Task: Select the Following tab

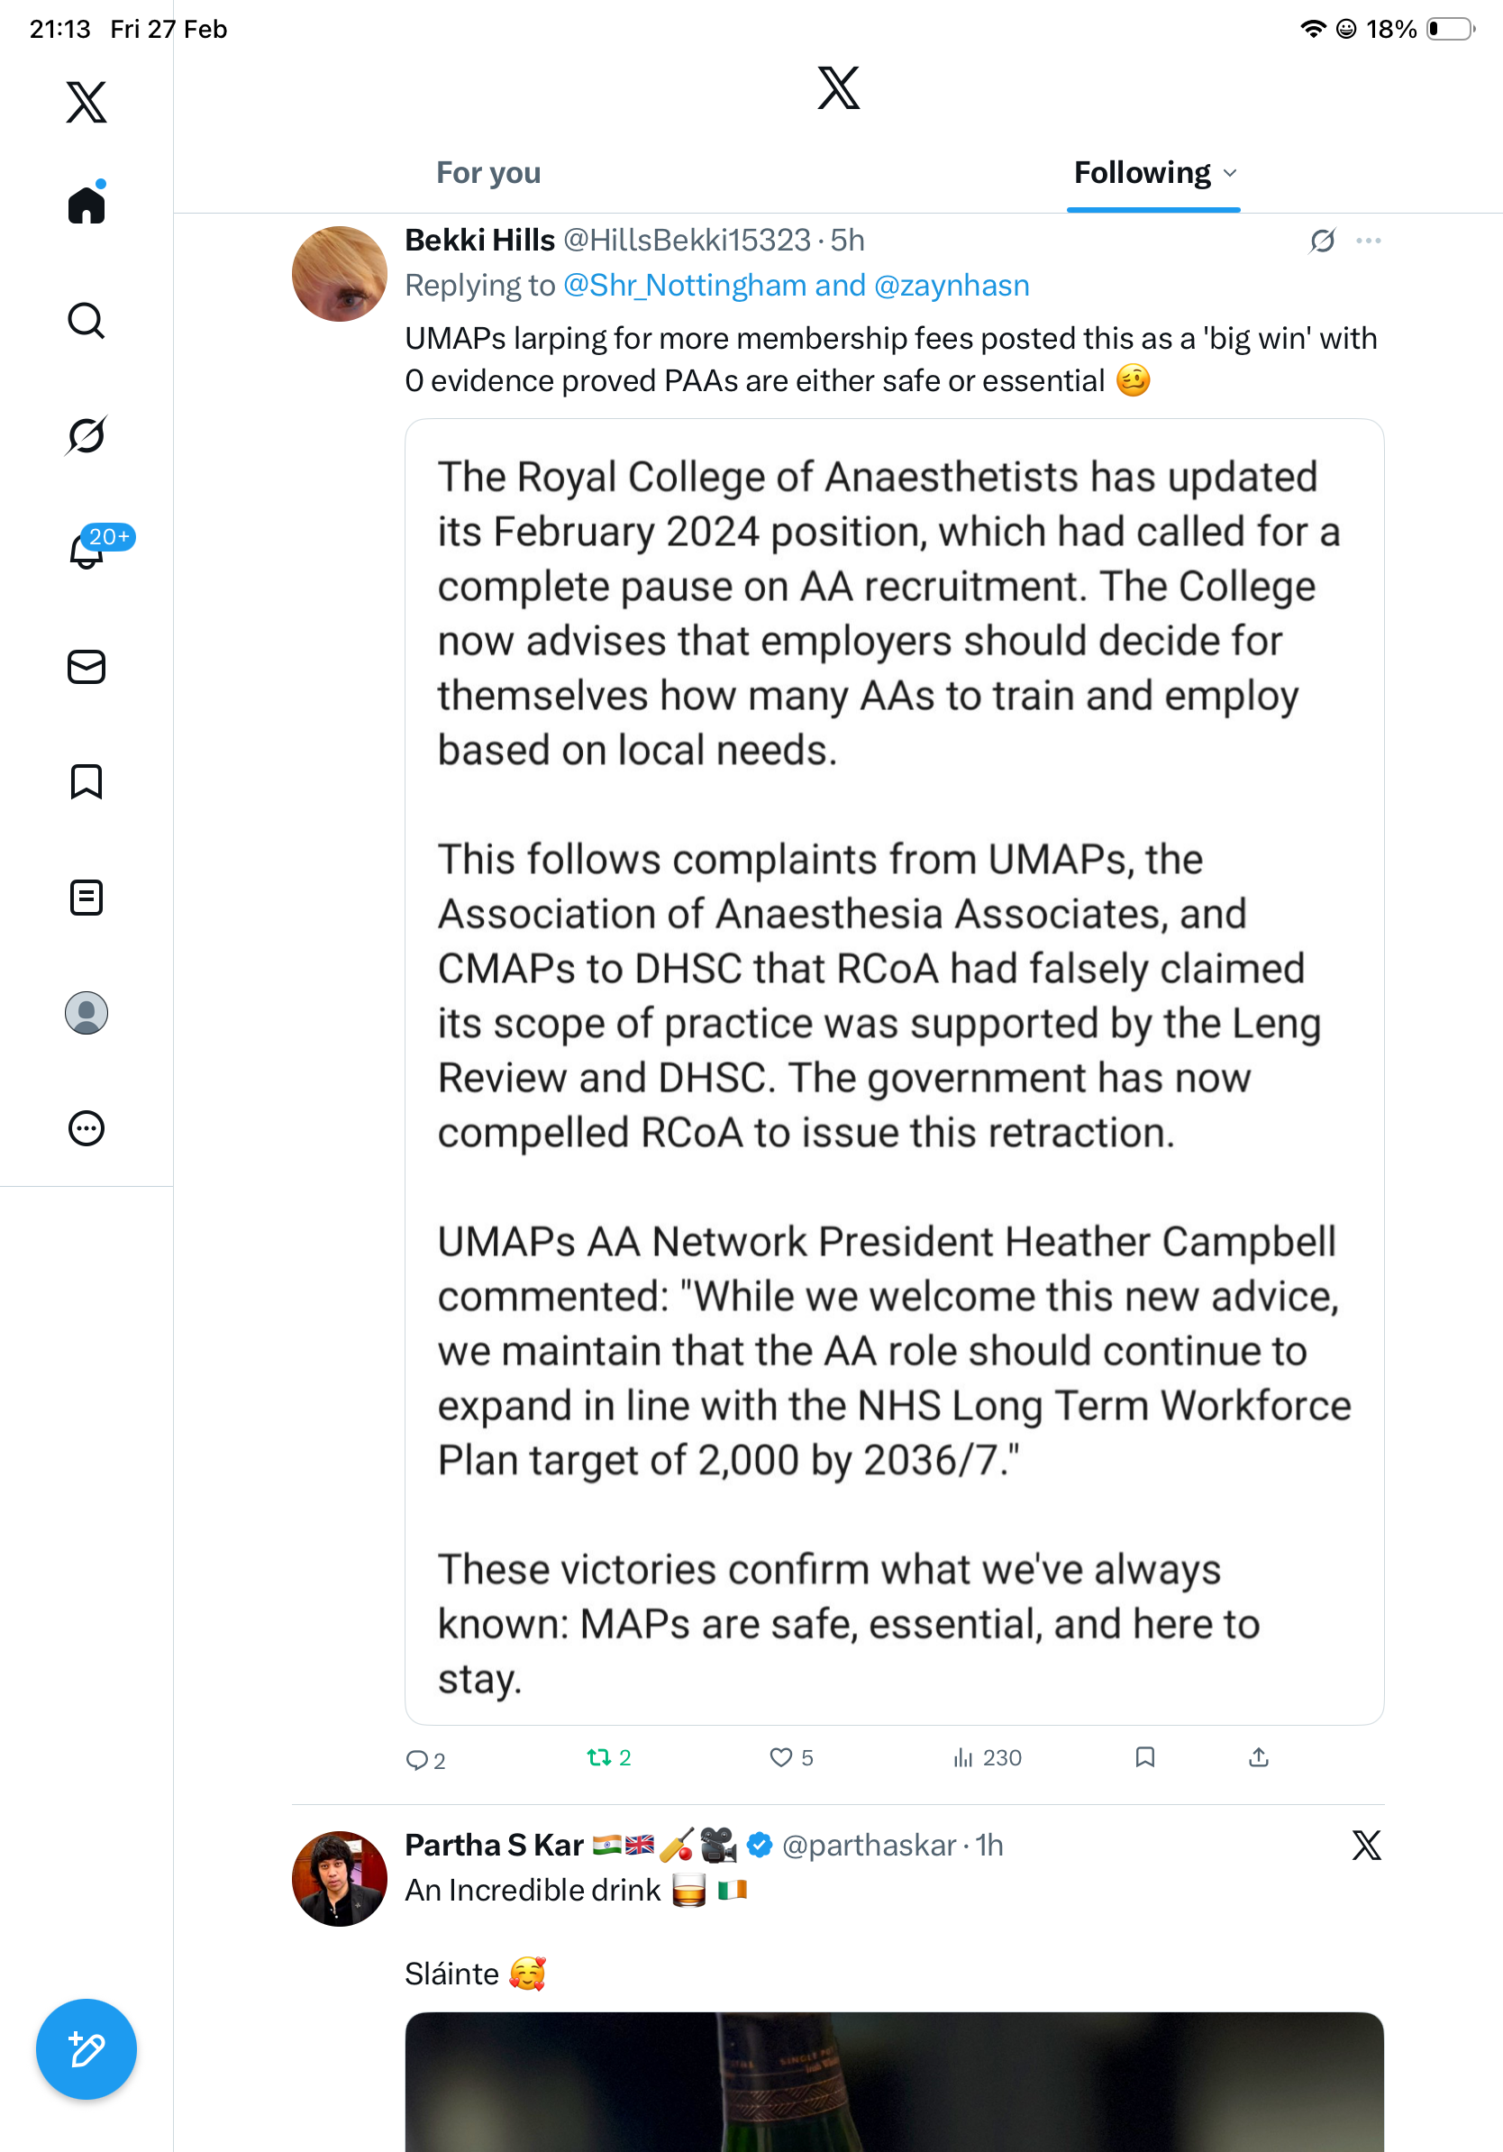Action: [1142, 173]
